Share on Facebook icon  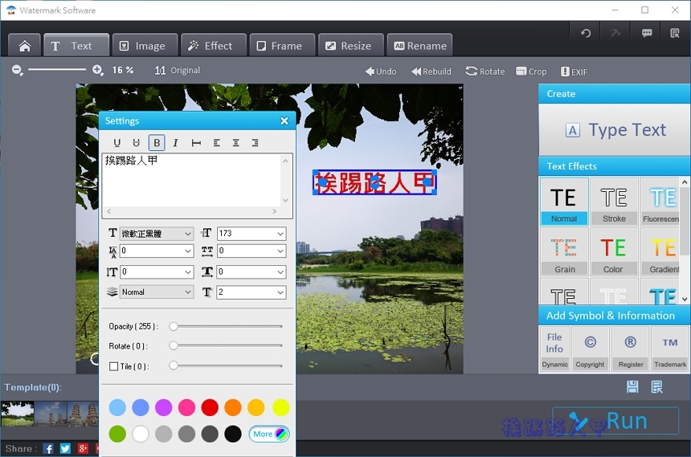coord(48,449)
